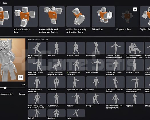Toggle the 3D avatar view button

click(x=21, y=77)
